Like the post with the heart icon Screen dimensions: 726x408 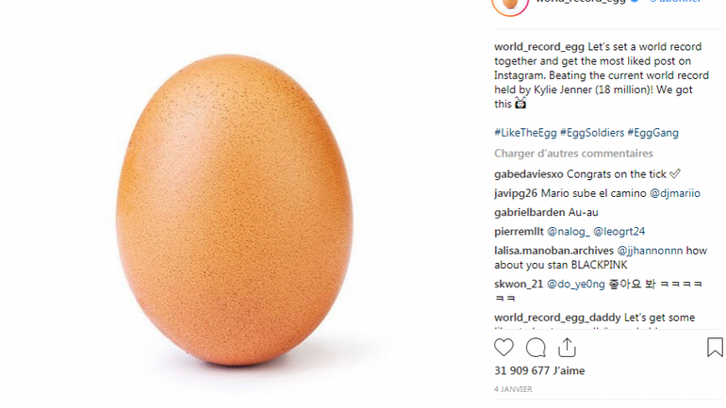pos(503,348)
